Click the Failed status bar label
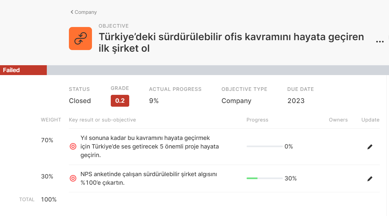The width and height of the screenshot is (389, 216). tap(12, 70)
